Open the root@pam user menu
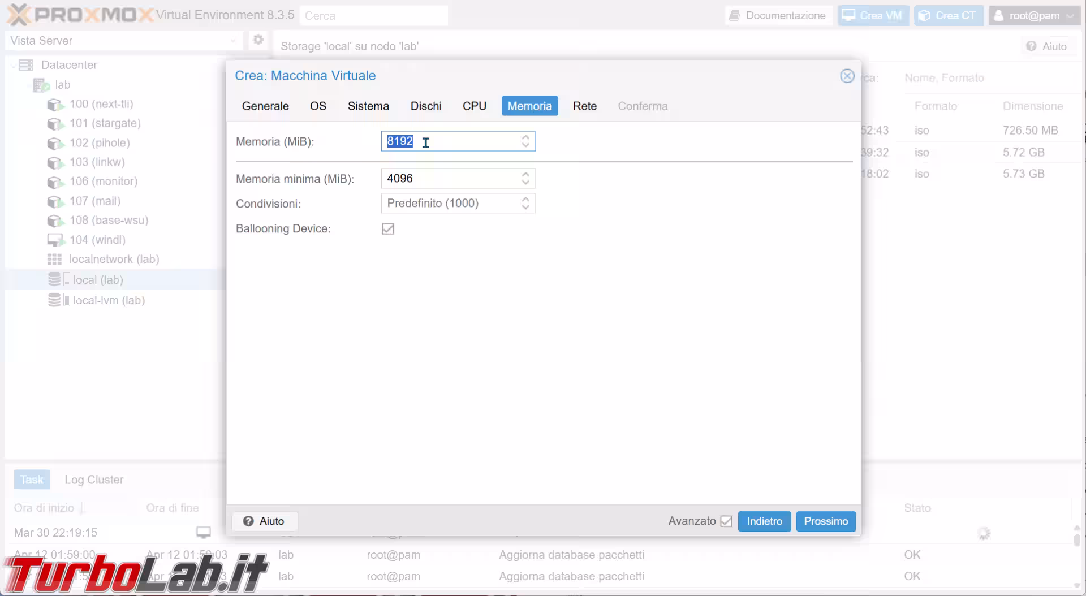 point(1033,16)
